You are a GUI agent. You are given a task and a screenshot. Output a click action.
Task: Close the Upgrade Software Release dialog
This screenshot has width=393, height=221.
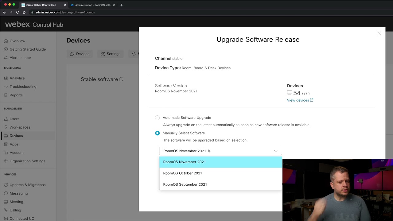click(379, 33)
